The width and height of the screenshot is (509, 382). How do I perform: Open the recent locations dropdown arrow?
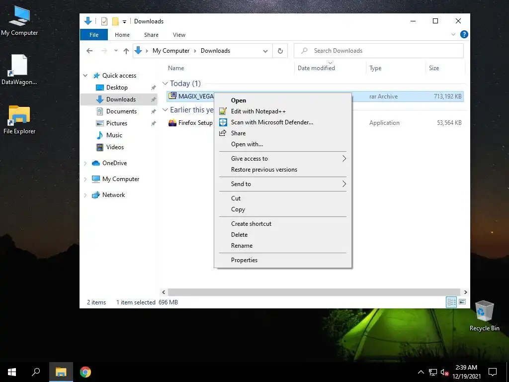tap(116, 51)
